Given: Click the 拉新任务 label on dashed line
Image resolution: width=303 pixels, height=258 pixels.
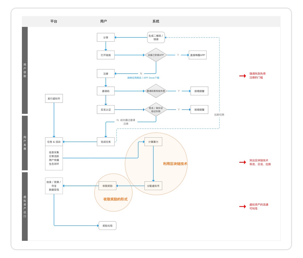Looking at the screenshot, I should click(x=219, y=115).
